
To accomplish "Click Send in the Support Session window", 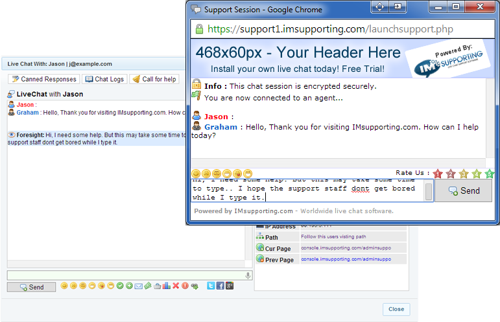I will (x=464, y=190).
